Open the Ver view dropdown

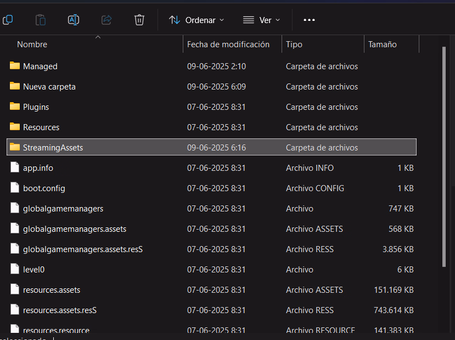(x=261, y=20)
